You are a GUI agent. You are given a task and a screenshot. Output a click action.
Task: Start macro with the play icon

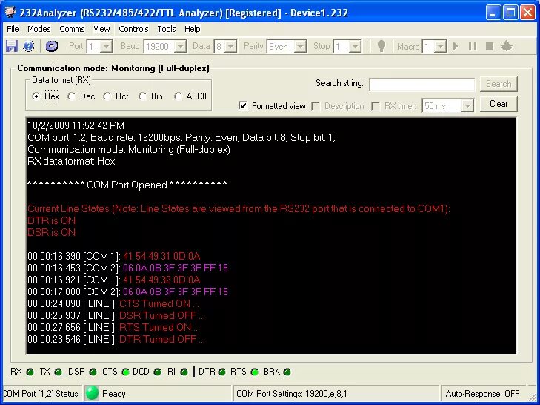point(456,46)
